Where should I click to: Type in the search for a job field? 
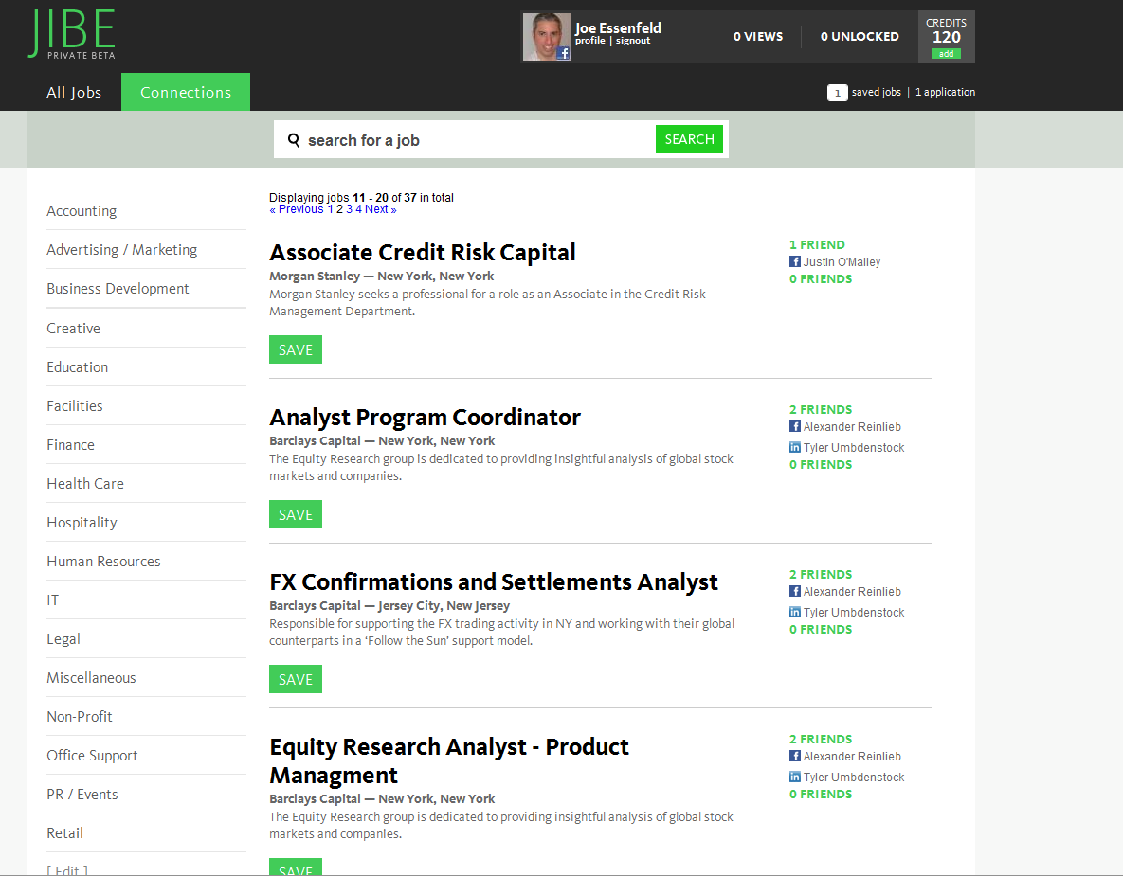tap(474, 140)
